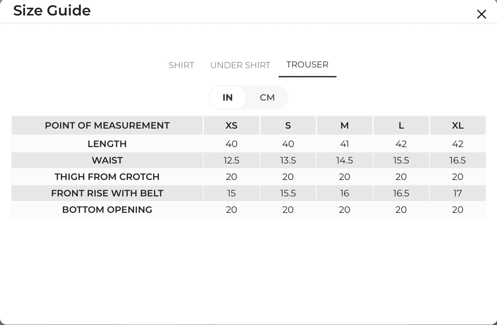Open the UNDER SHIRT tab

click(x=240, y=65)
